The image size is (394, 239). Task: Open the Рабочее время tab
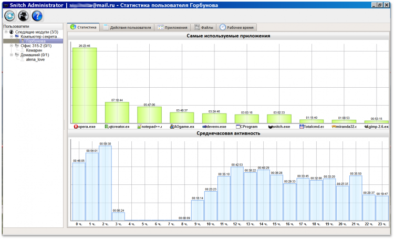click(x=237, y=27)
